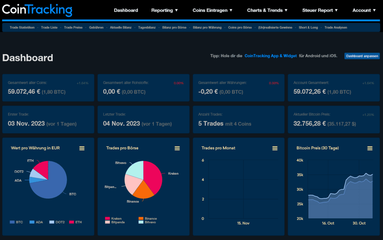The image size is (383, 240).
Task: Click the Dashboard anpassen button
Action: point(362,56)
